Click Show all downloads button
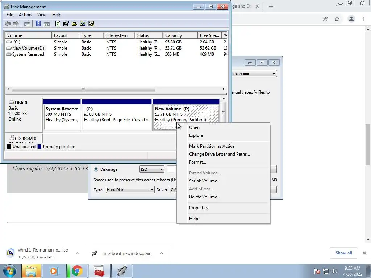 point(343,253)
